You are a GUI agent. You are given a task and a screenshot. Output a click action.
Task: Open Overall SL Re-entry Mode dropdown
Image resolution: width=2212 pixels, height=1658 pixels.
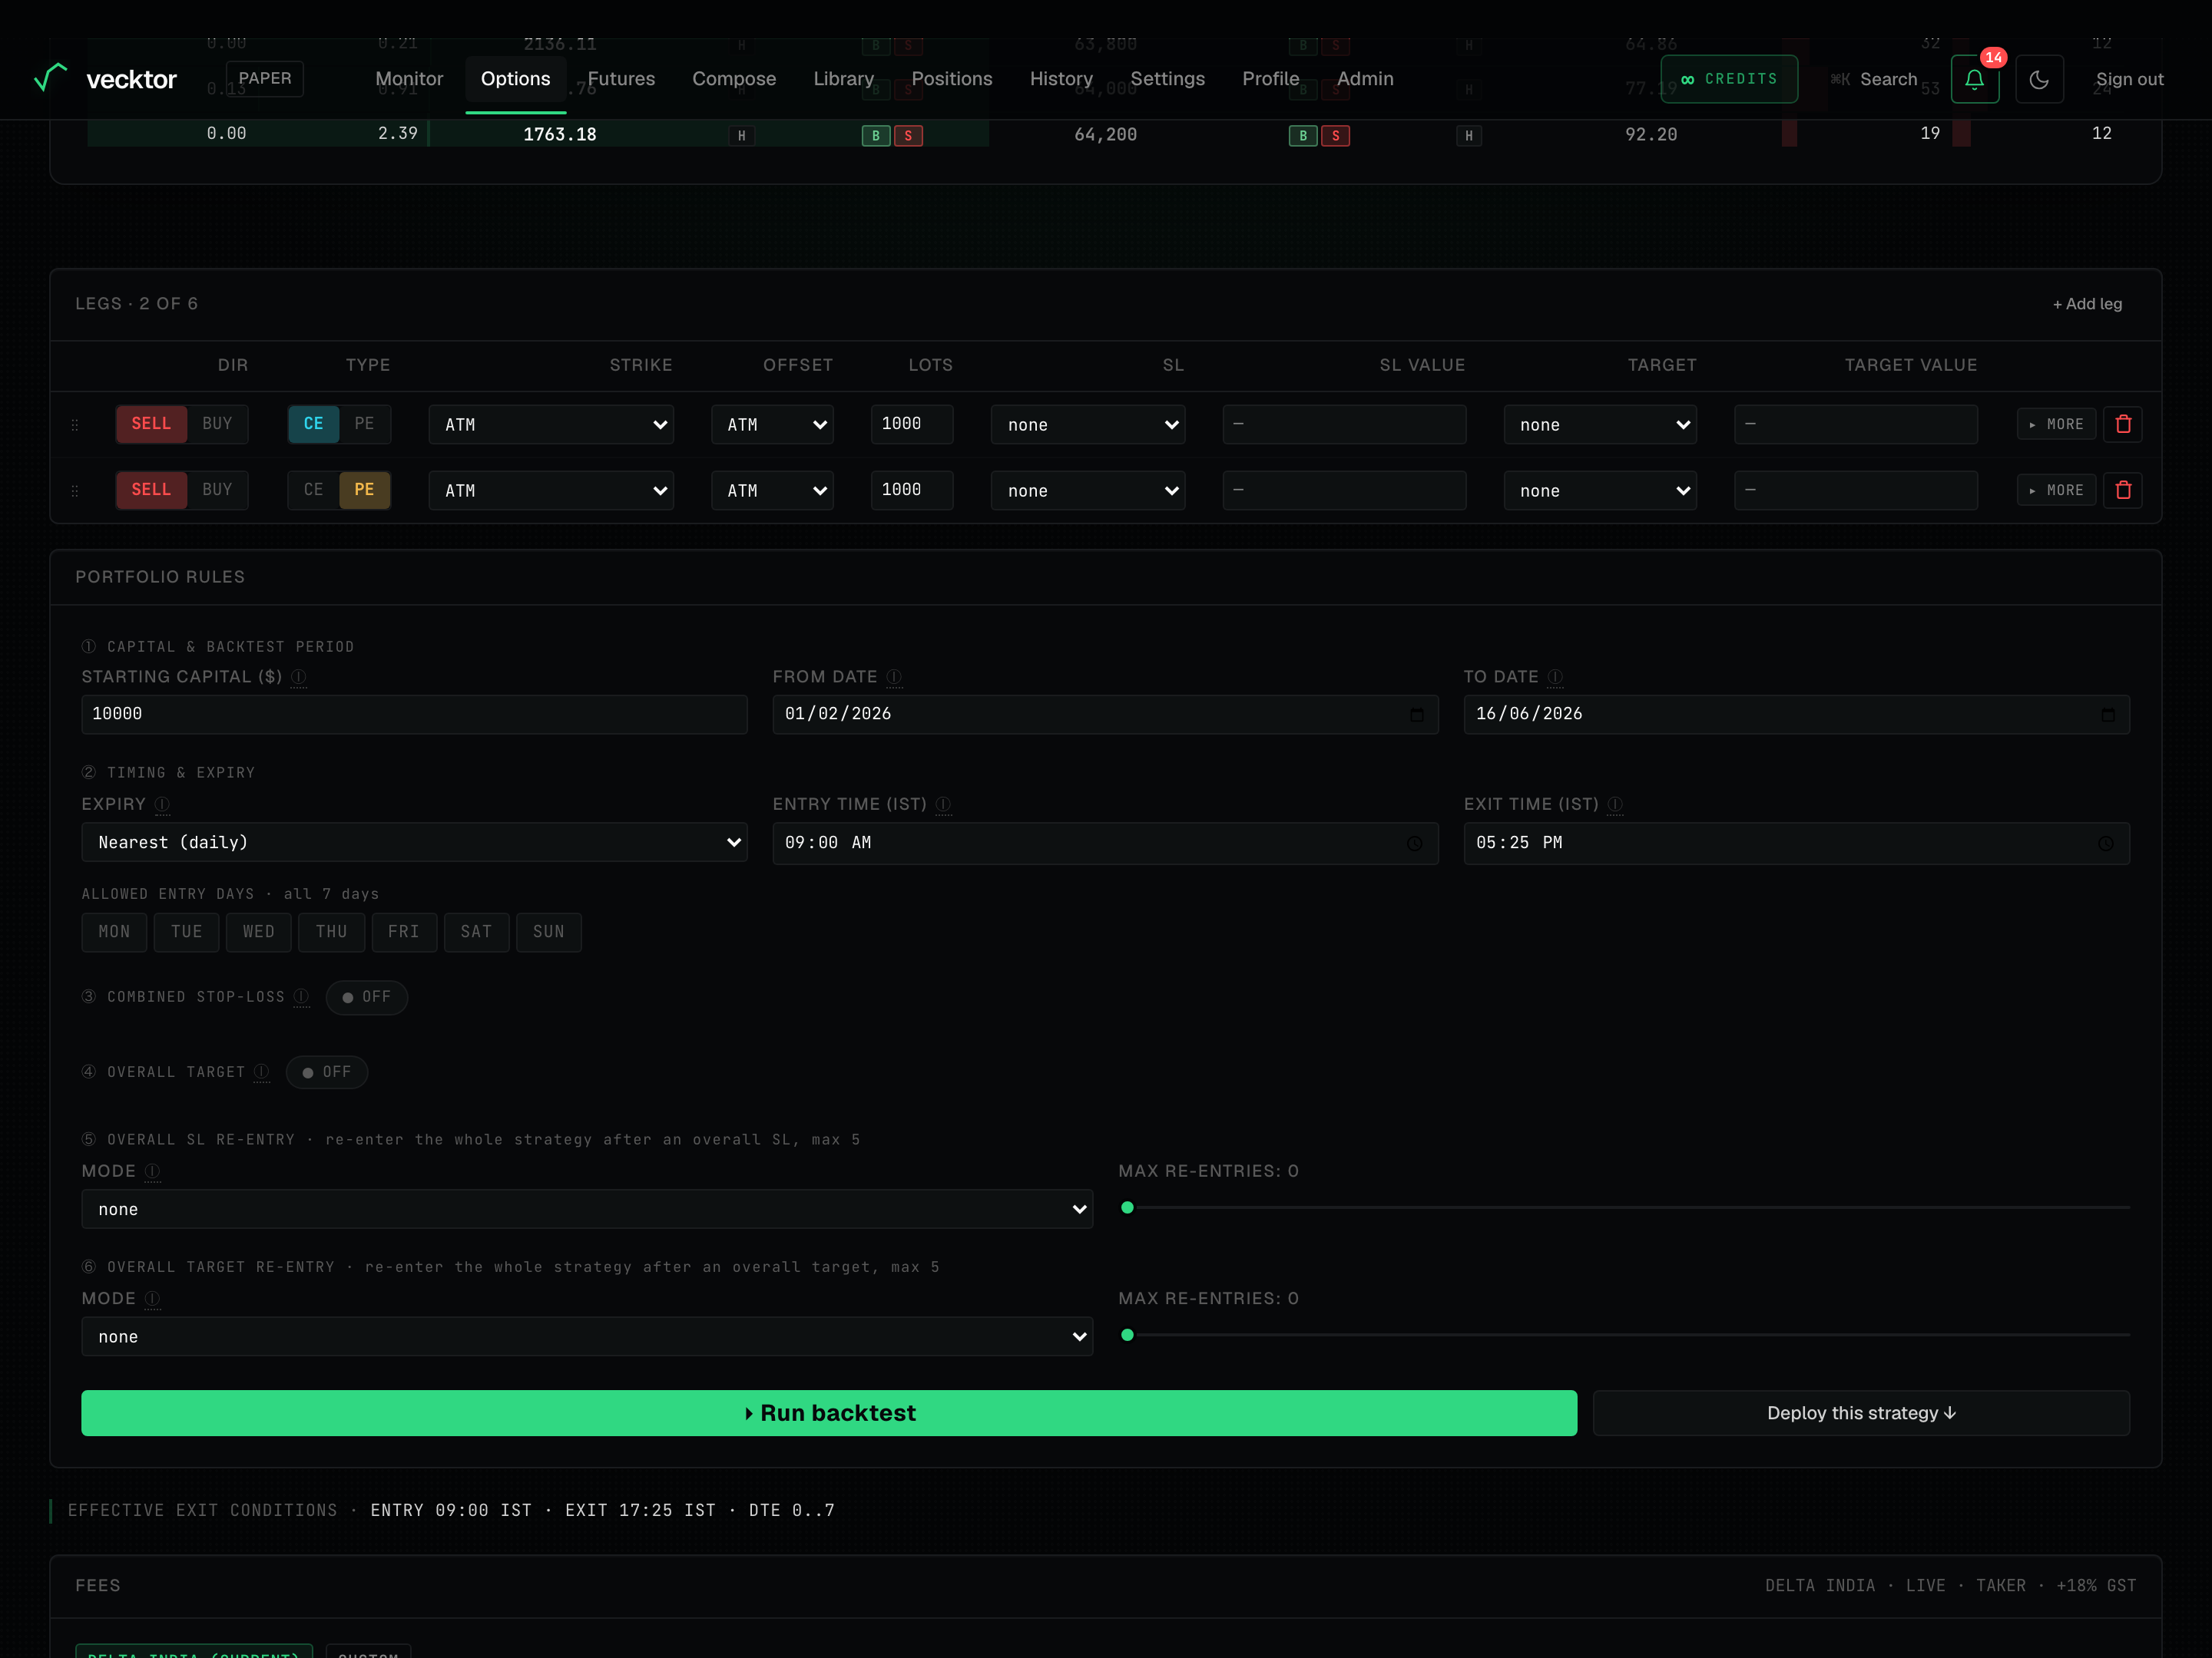587,1209
